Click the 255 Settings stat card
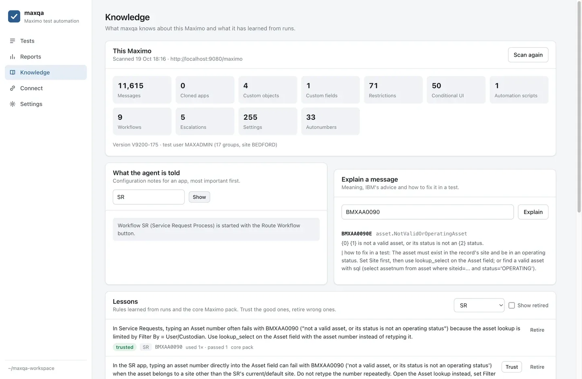 (268, 121)
